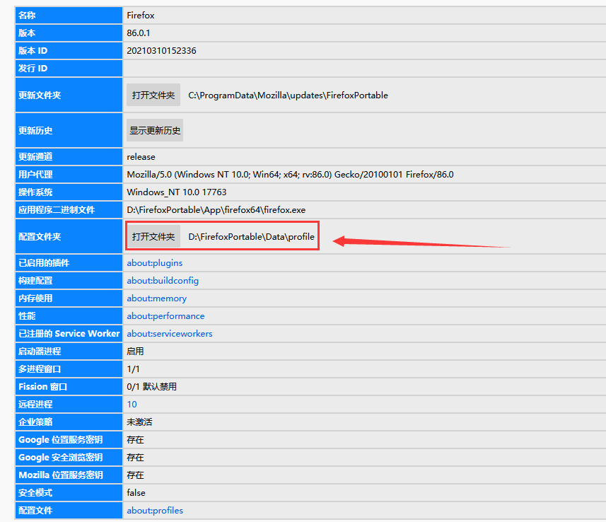Viewport: 606px width, 522px height.
Task: Click the safe mode value false
Action: [136, 493]
